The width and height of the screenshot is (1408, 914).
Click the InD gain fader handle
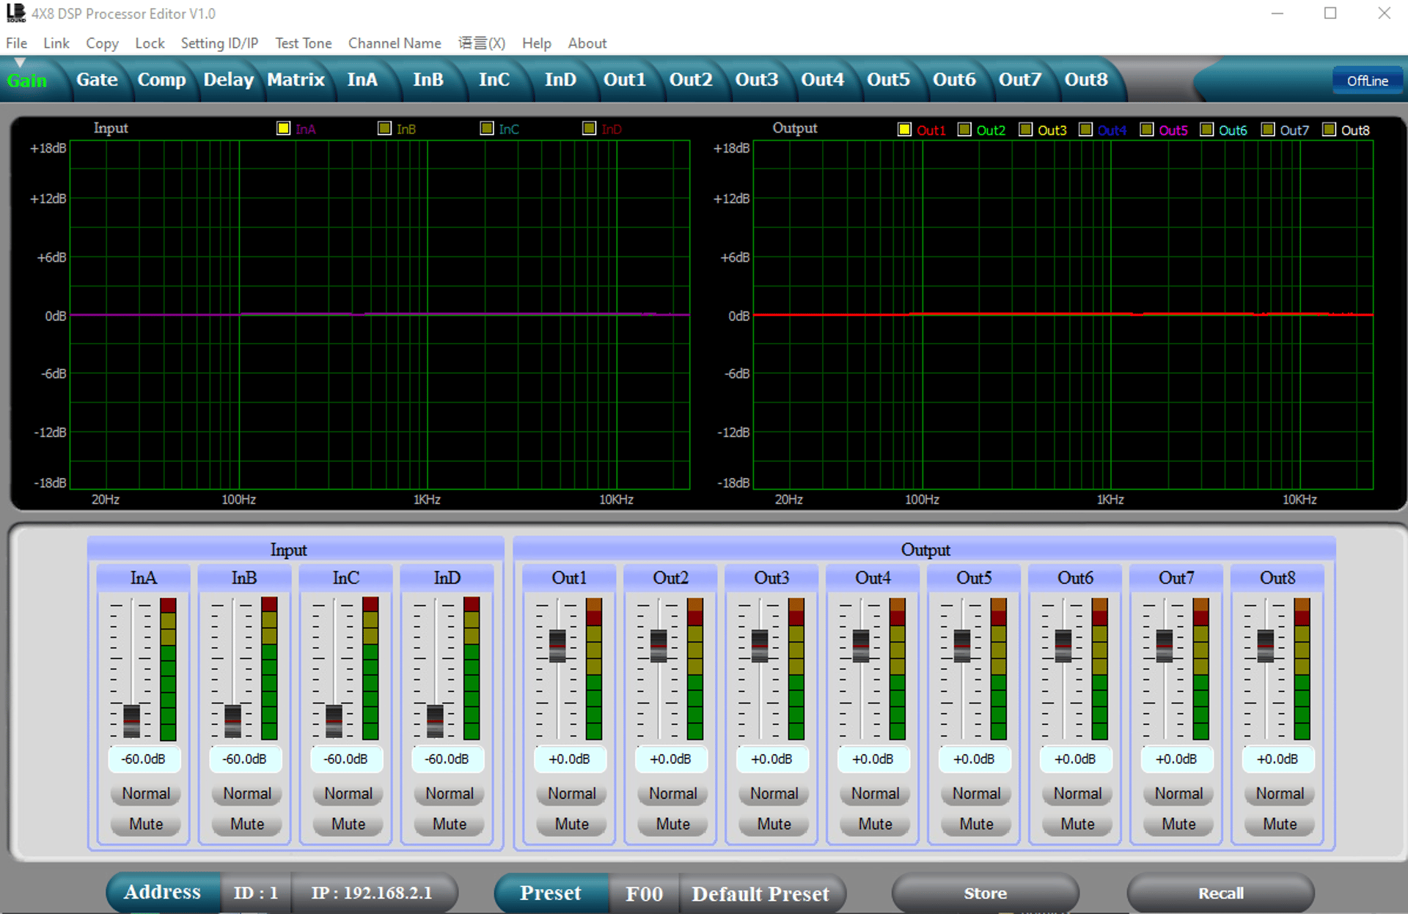[435, 720]
